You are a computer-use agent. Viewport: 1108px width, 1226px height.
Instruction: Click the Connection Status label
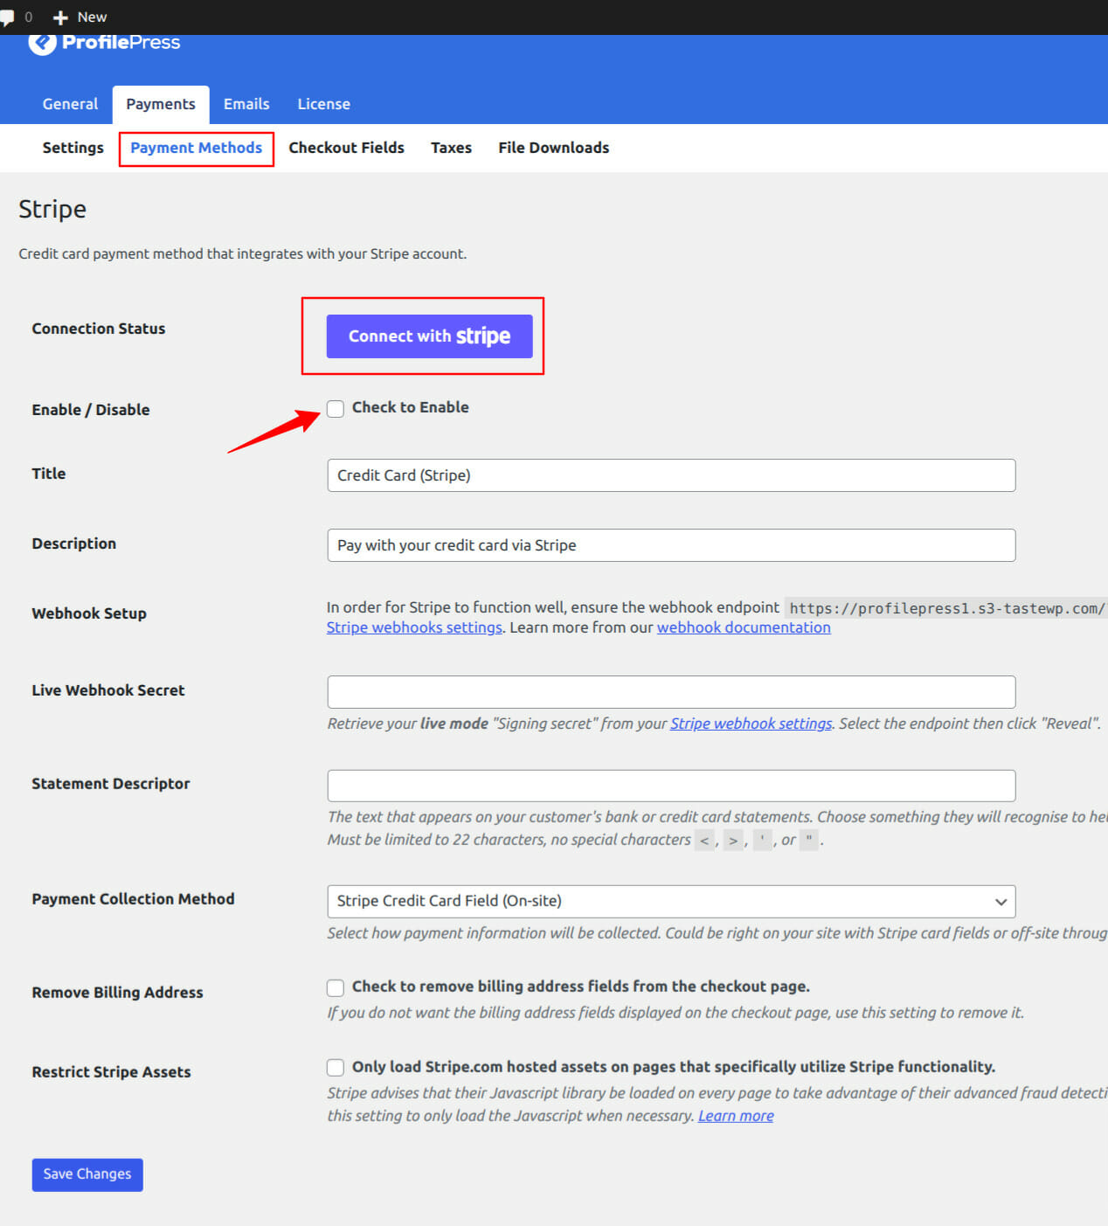pos(99,329)
